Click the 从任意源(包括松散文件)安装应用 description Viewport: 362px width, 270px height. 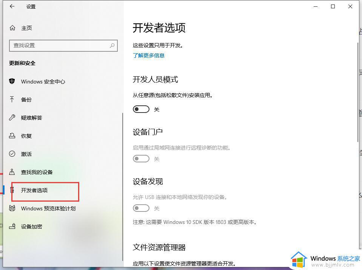point(173,95)
